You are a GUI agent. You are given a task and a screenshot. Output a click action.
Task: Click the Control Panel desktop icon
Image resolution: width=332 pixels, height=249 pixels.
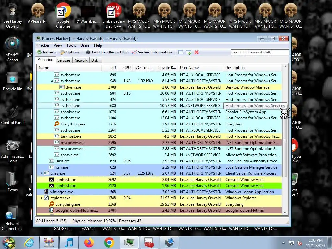coord(13,115)
